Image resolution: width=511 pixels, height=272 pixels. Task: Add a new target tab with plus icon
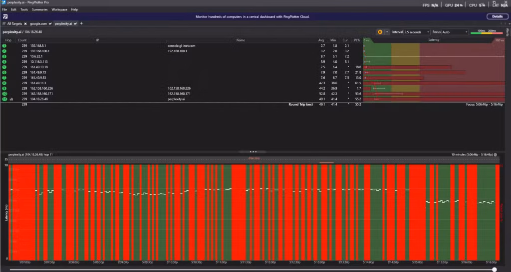(x=81, y=23)
